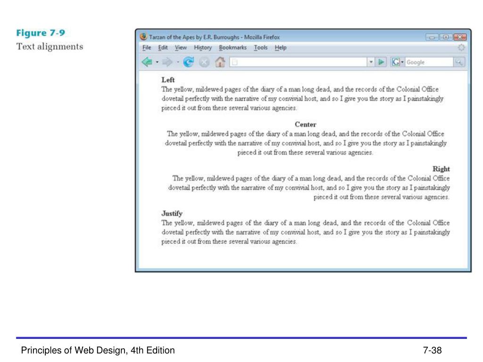The height and width of the screenshot is (362, 483).
Task: Click the activity throbber icon
Action: (x=461, y=48)
